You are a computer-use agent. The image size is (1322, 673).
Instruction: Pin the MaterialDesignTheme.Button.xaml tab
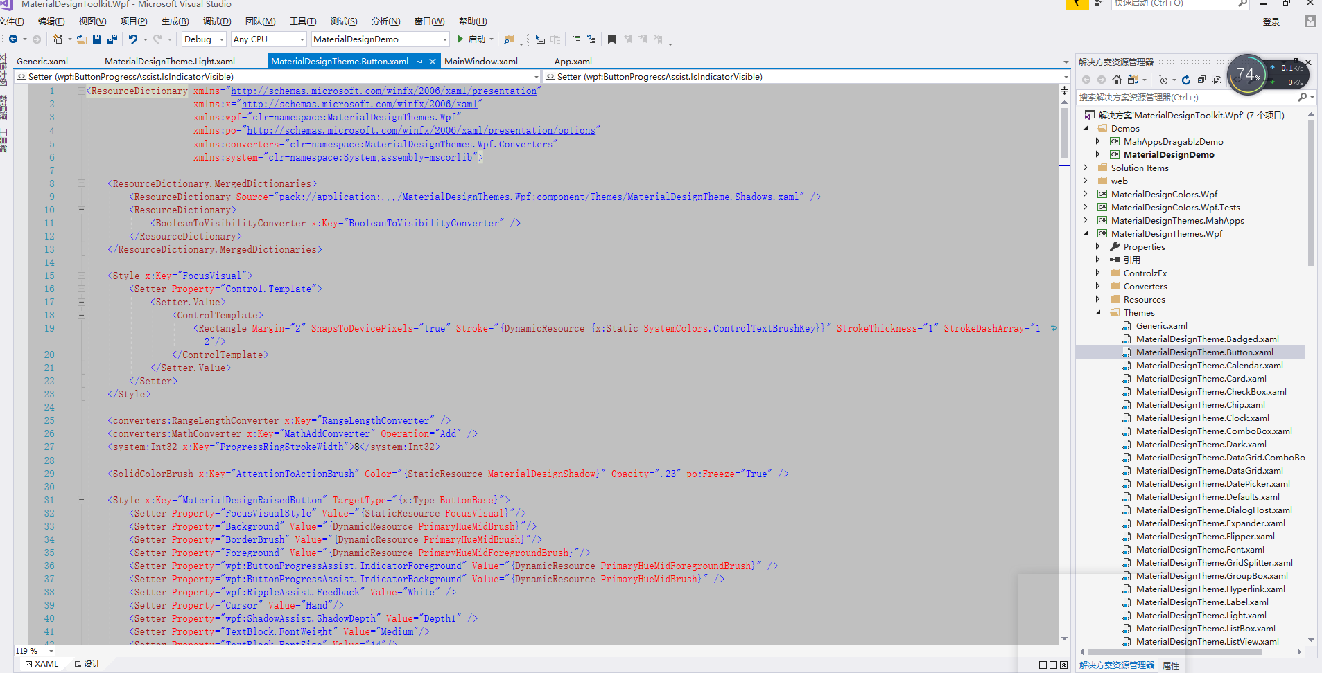click(419, 61)
